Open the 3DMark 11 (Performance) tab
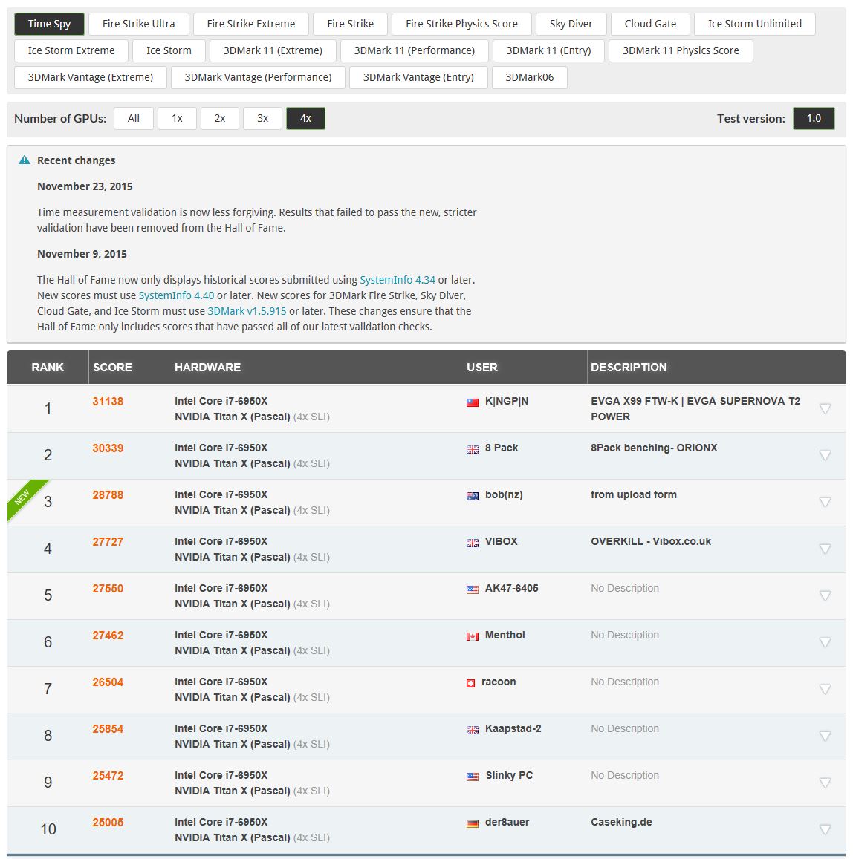853x859 pixels. point(415,51)
